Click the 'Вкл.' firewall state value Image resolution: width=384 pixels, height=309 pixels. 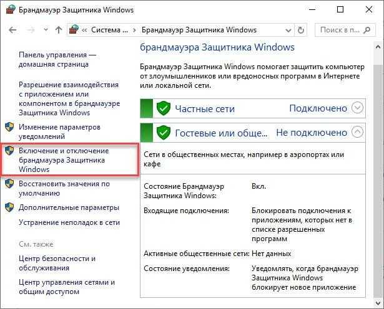coord(258,186)
